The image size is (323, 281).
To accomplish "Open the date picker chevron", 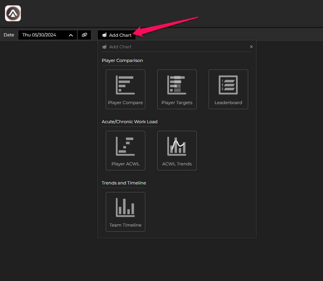I will pos(70,35).
